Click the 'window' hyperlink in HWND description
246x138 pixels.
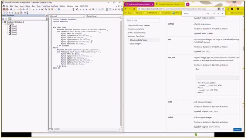click(208, 24)
